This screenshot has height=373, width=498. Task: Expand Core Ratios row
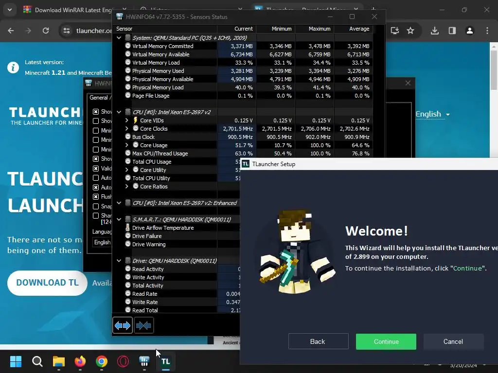coord(127,186)
